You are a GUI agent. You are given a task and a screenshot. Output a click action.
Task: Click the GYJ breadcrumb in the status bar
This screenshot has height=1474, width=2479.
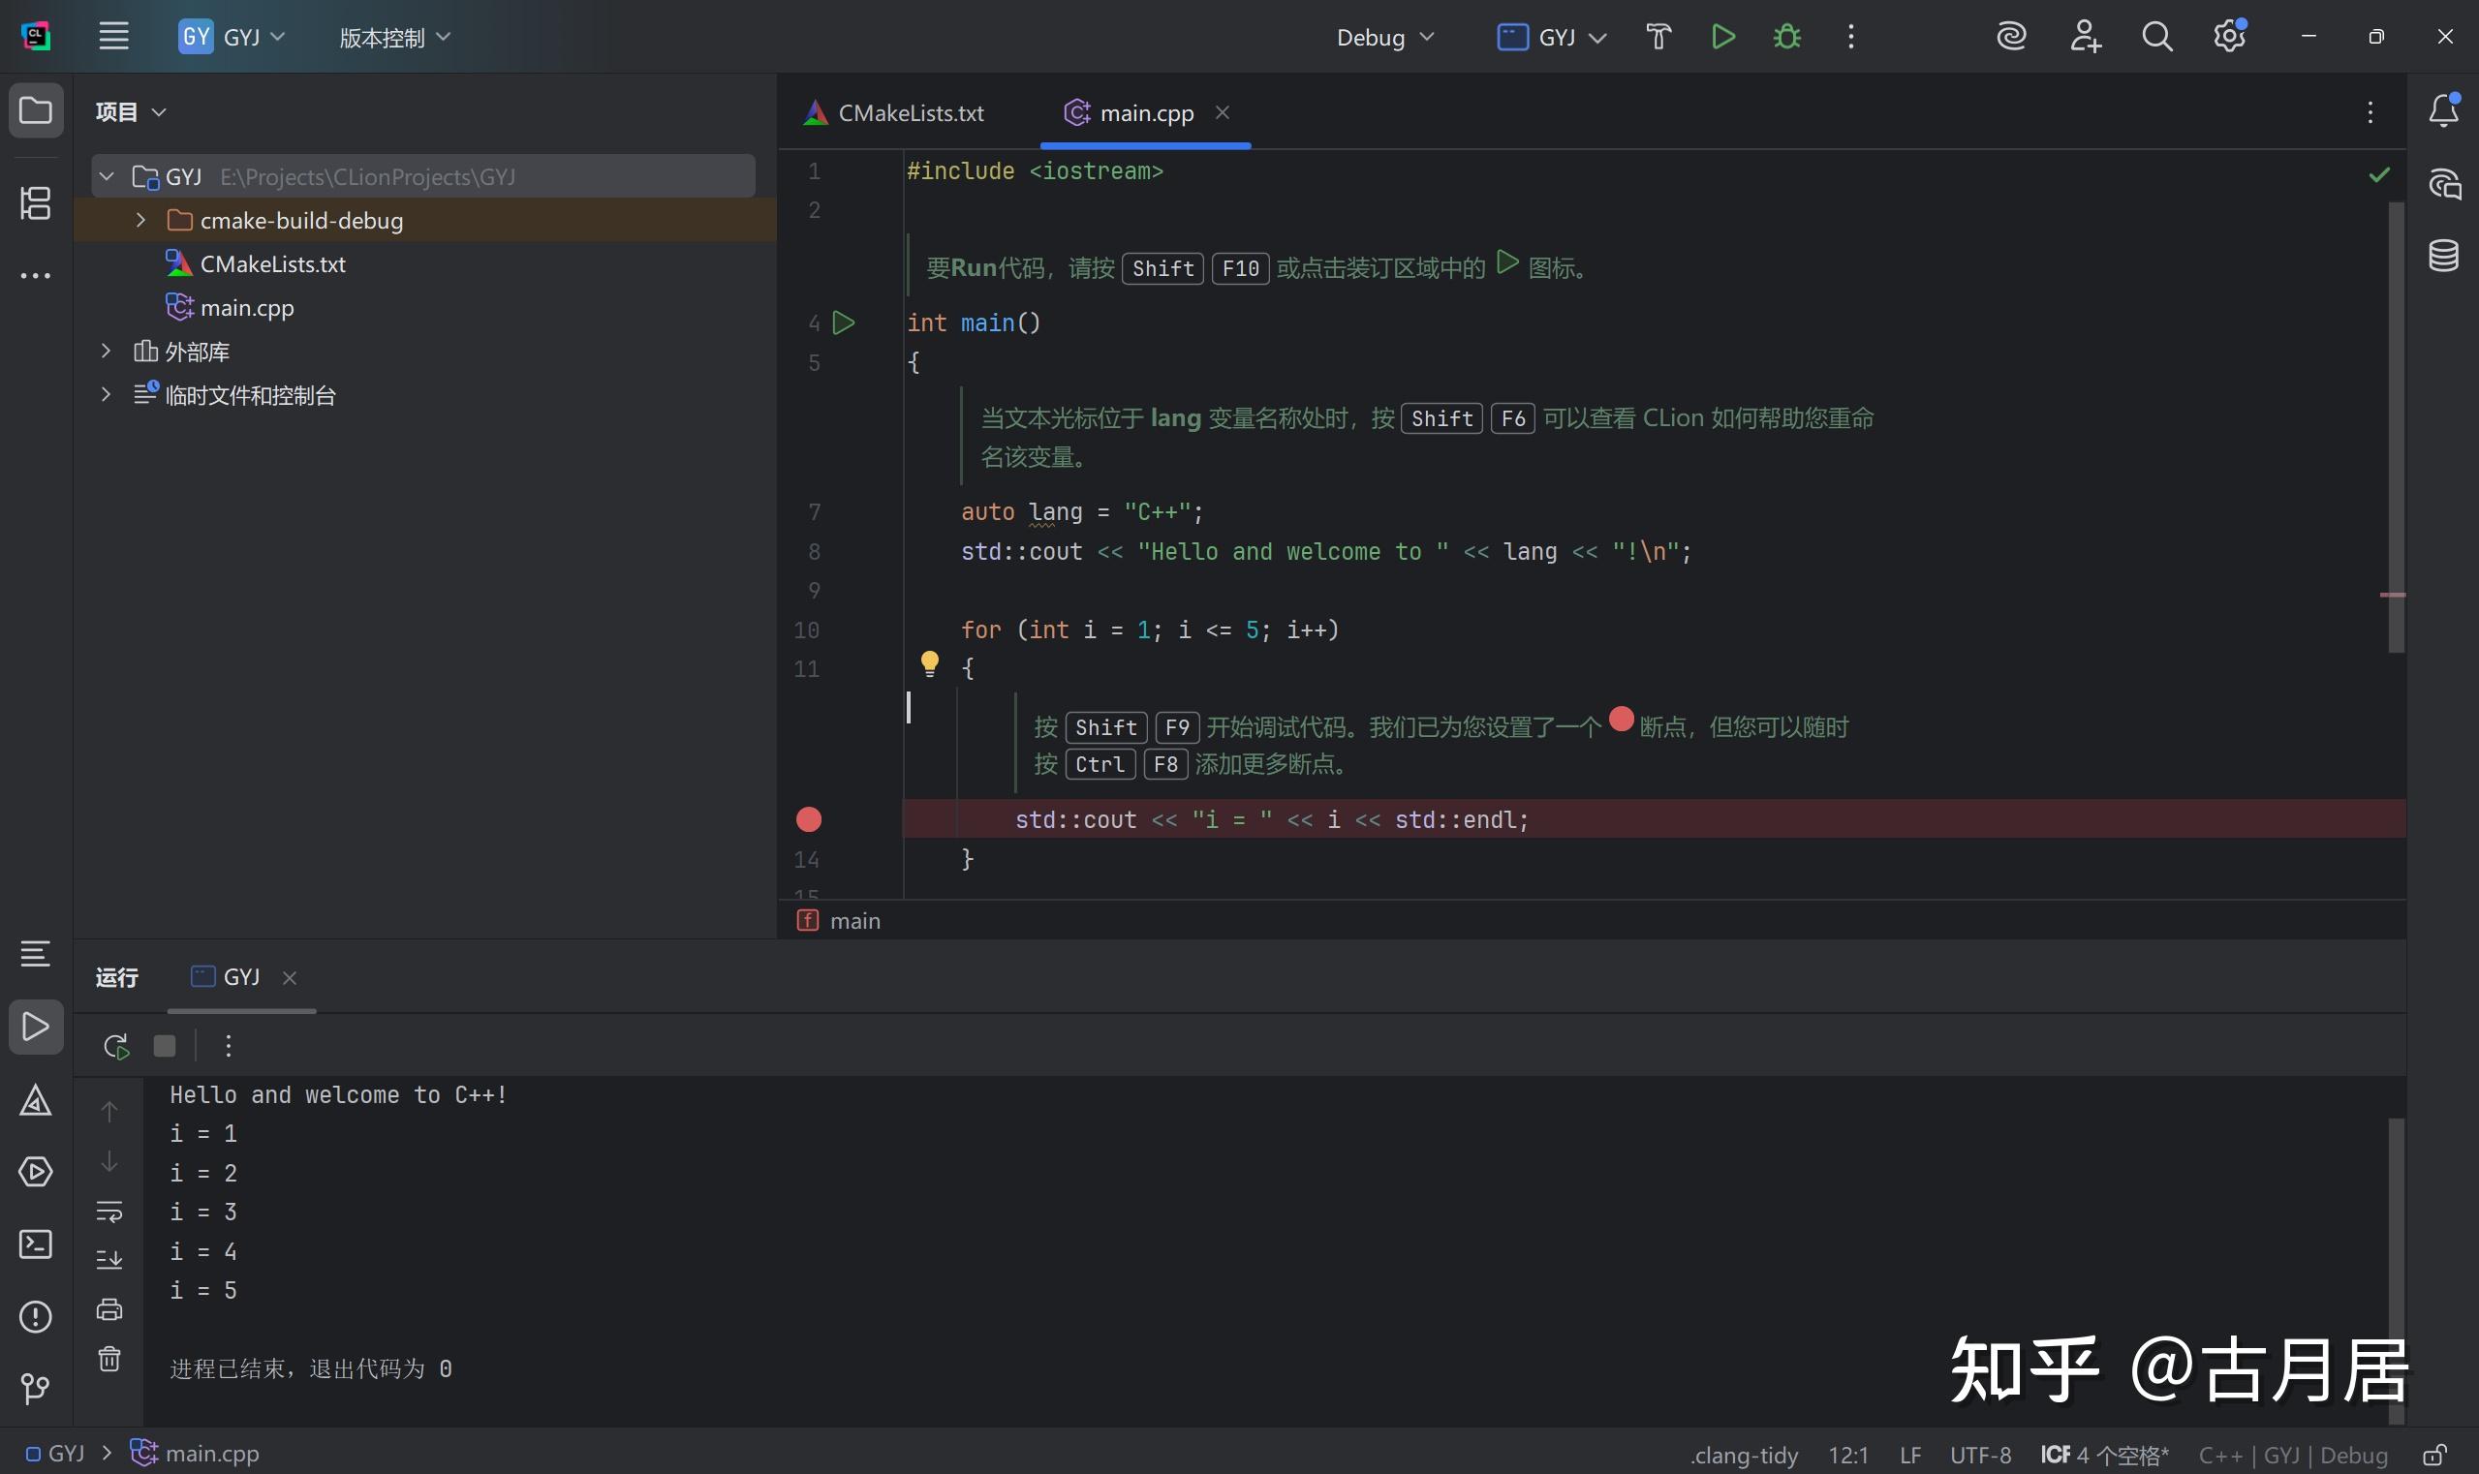pyautogui.click(x=54, y=1454)
